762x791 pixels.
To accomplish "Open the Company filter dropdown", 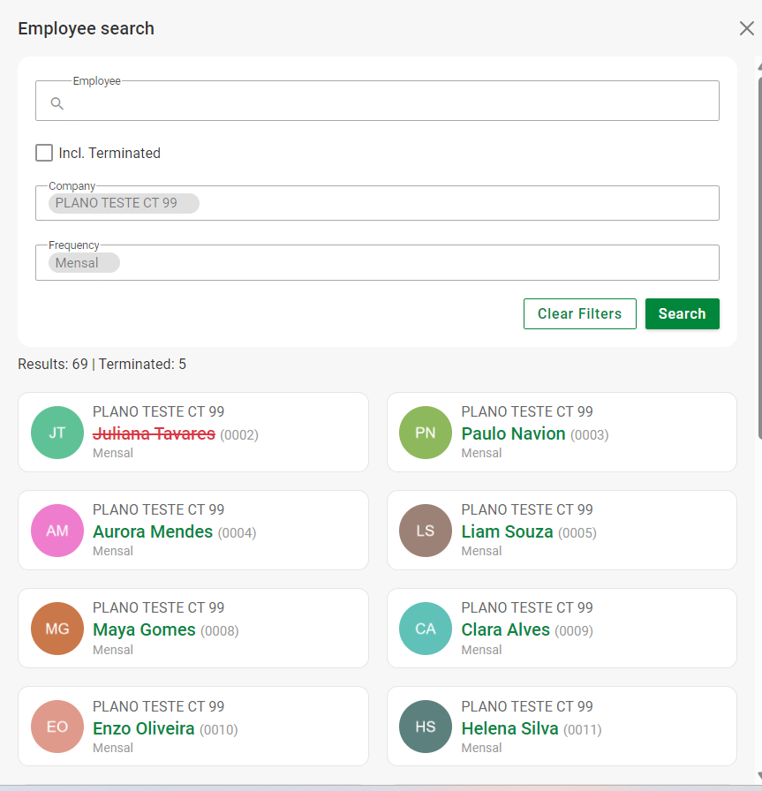I will coord(459,203).
